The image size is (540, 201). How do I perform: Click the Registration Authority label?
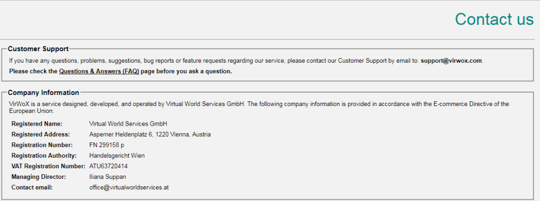44,156
